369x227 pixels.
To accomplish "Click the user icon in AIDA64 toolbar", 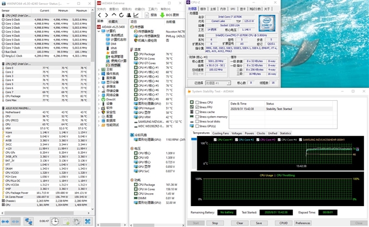I will (129, 15).
